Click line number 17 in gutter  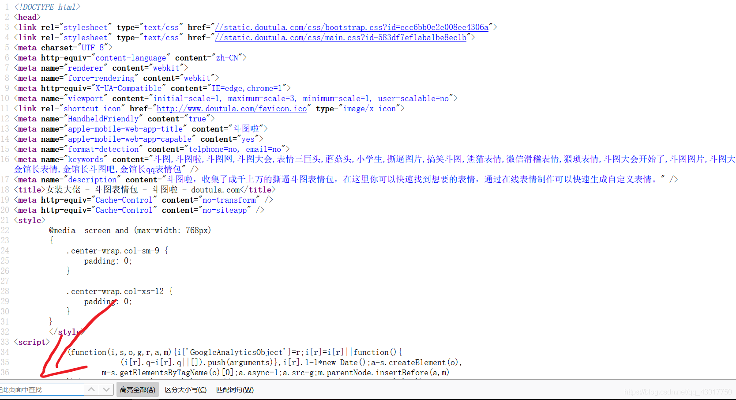tap(5, 180)
